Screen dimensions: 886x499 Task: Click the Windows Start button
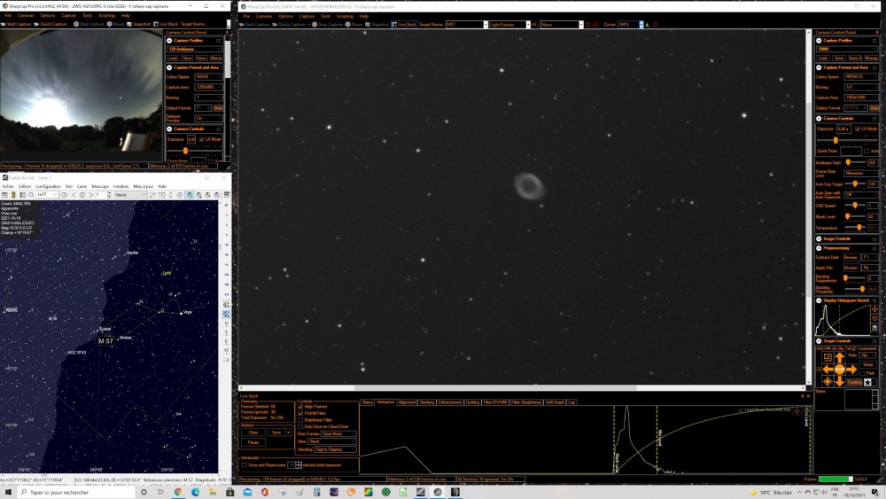8,492
